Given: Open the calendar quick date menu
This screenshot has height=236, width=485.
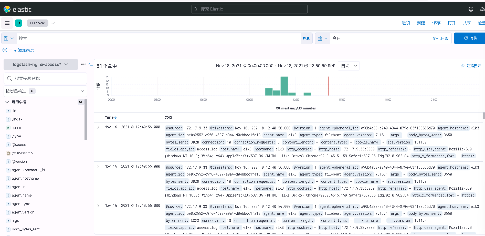Looking at the screenshot, I should point(322,38).
